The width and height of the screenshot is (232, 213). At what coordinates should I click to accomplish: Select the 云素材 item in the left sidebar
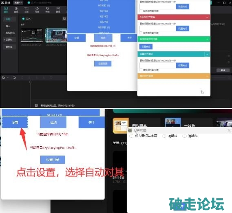click(x=9, y=40)
